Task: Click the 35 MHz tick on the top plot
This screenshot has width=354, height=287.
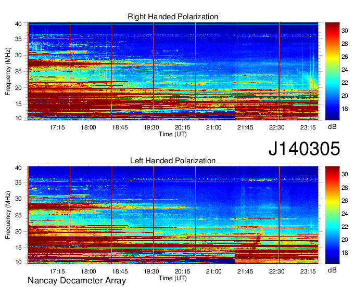Action: [18, 39]
